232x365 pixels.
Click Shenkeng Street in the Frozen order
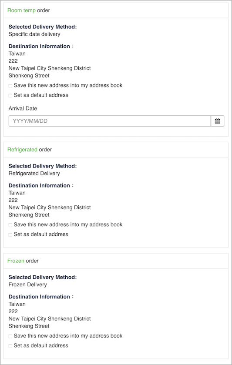coord(29,326)
